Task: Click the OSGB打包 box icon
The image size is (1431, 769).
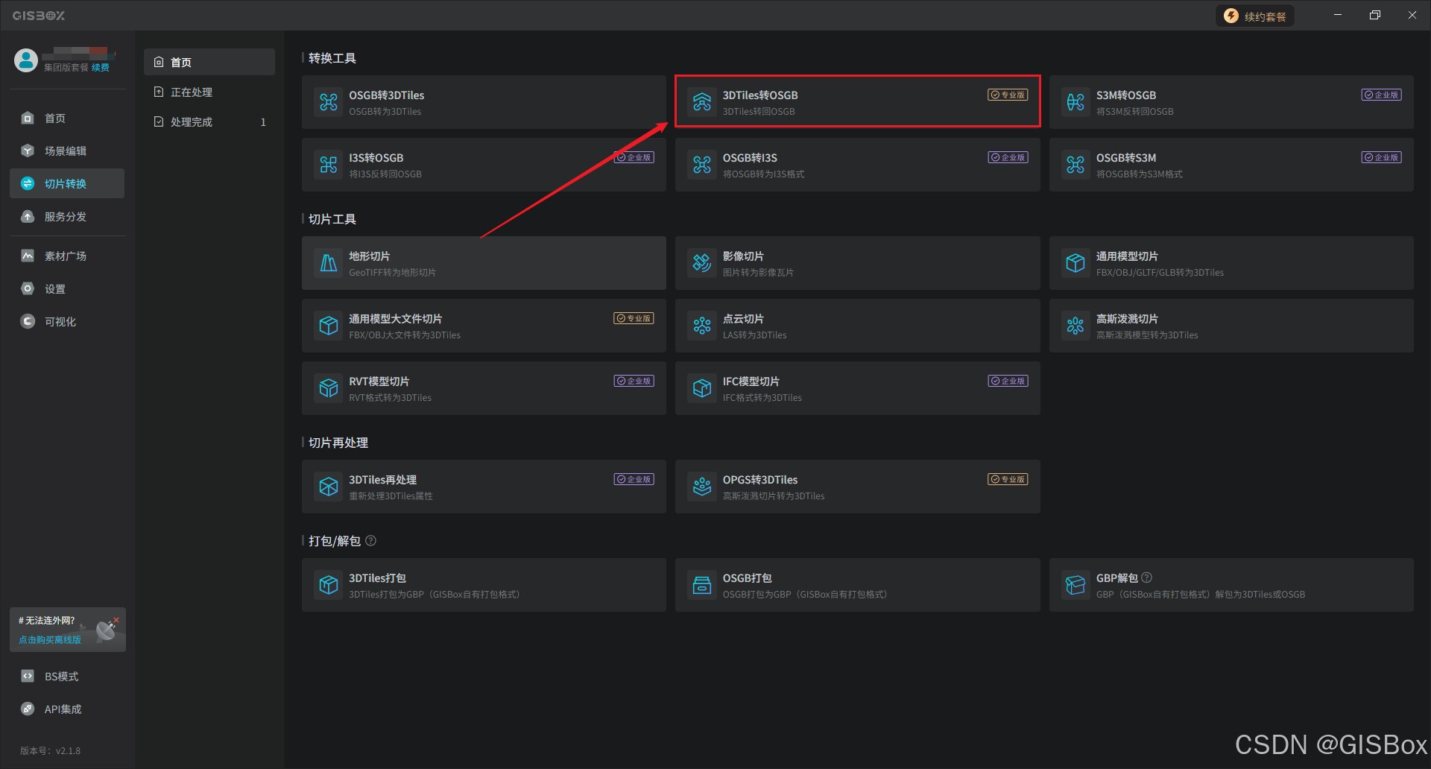Action: pos(702,585)
